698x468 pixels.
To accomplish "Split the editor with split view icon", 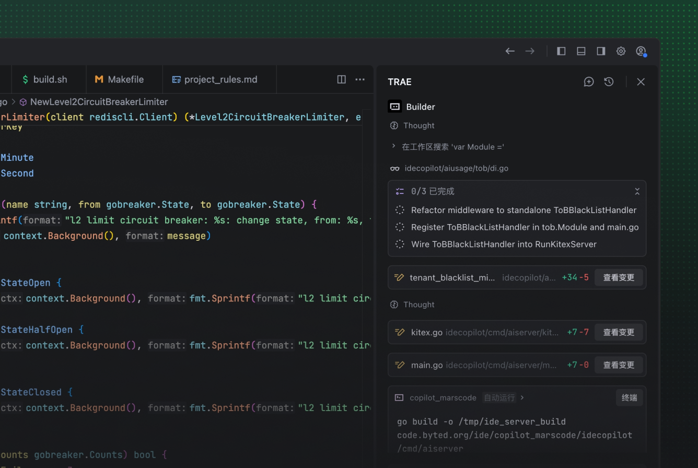I will pyautogui.click(x=341, y=79).
